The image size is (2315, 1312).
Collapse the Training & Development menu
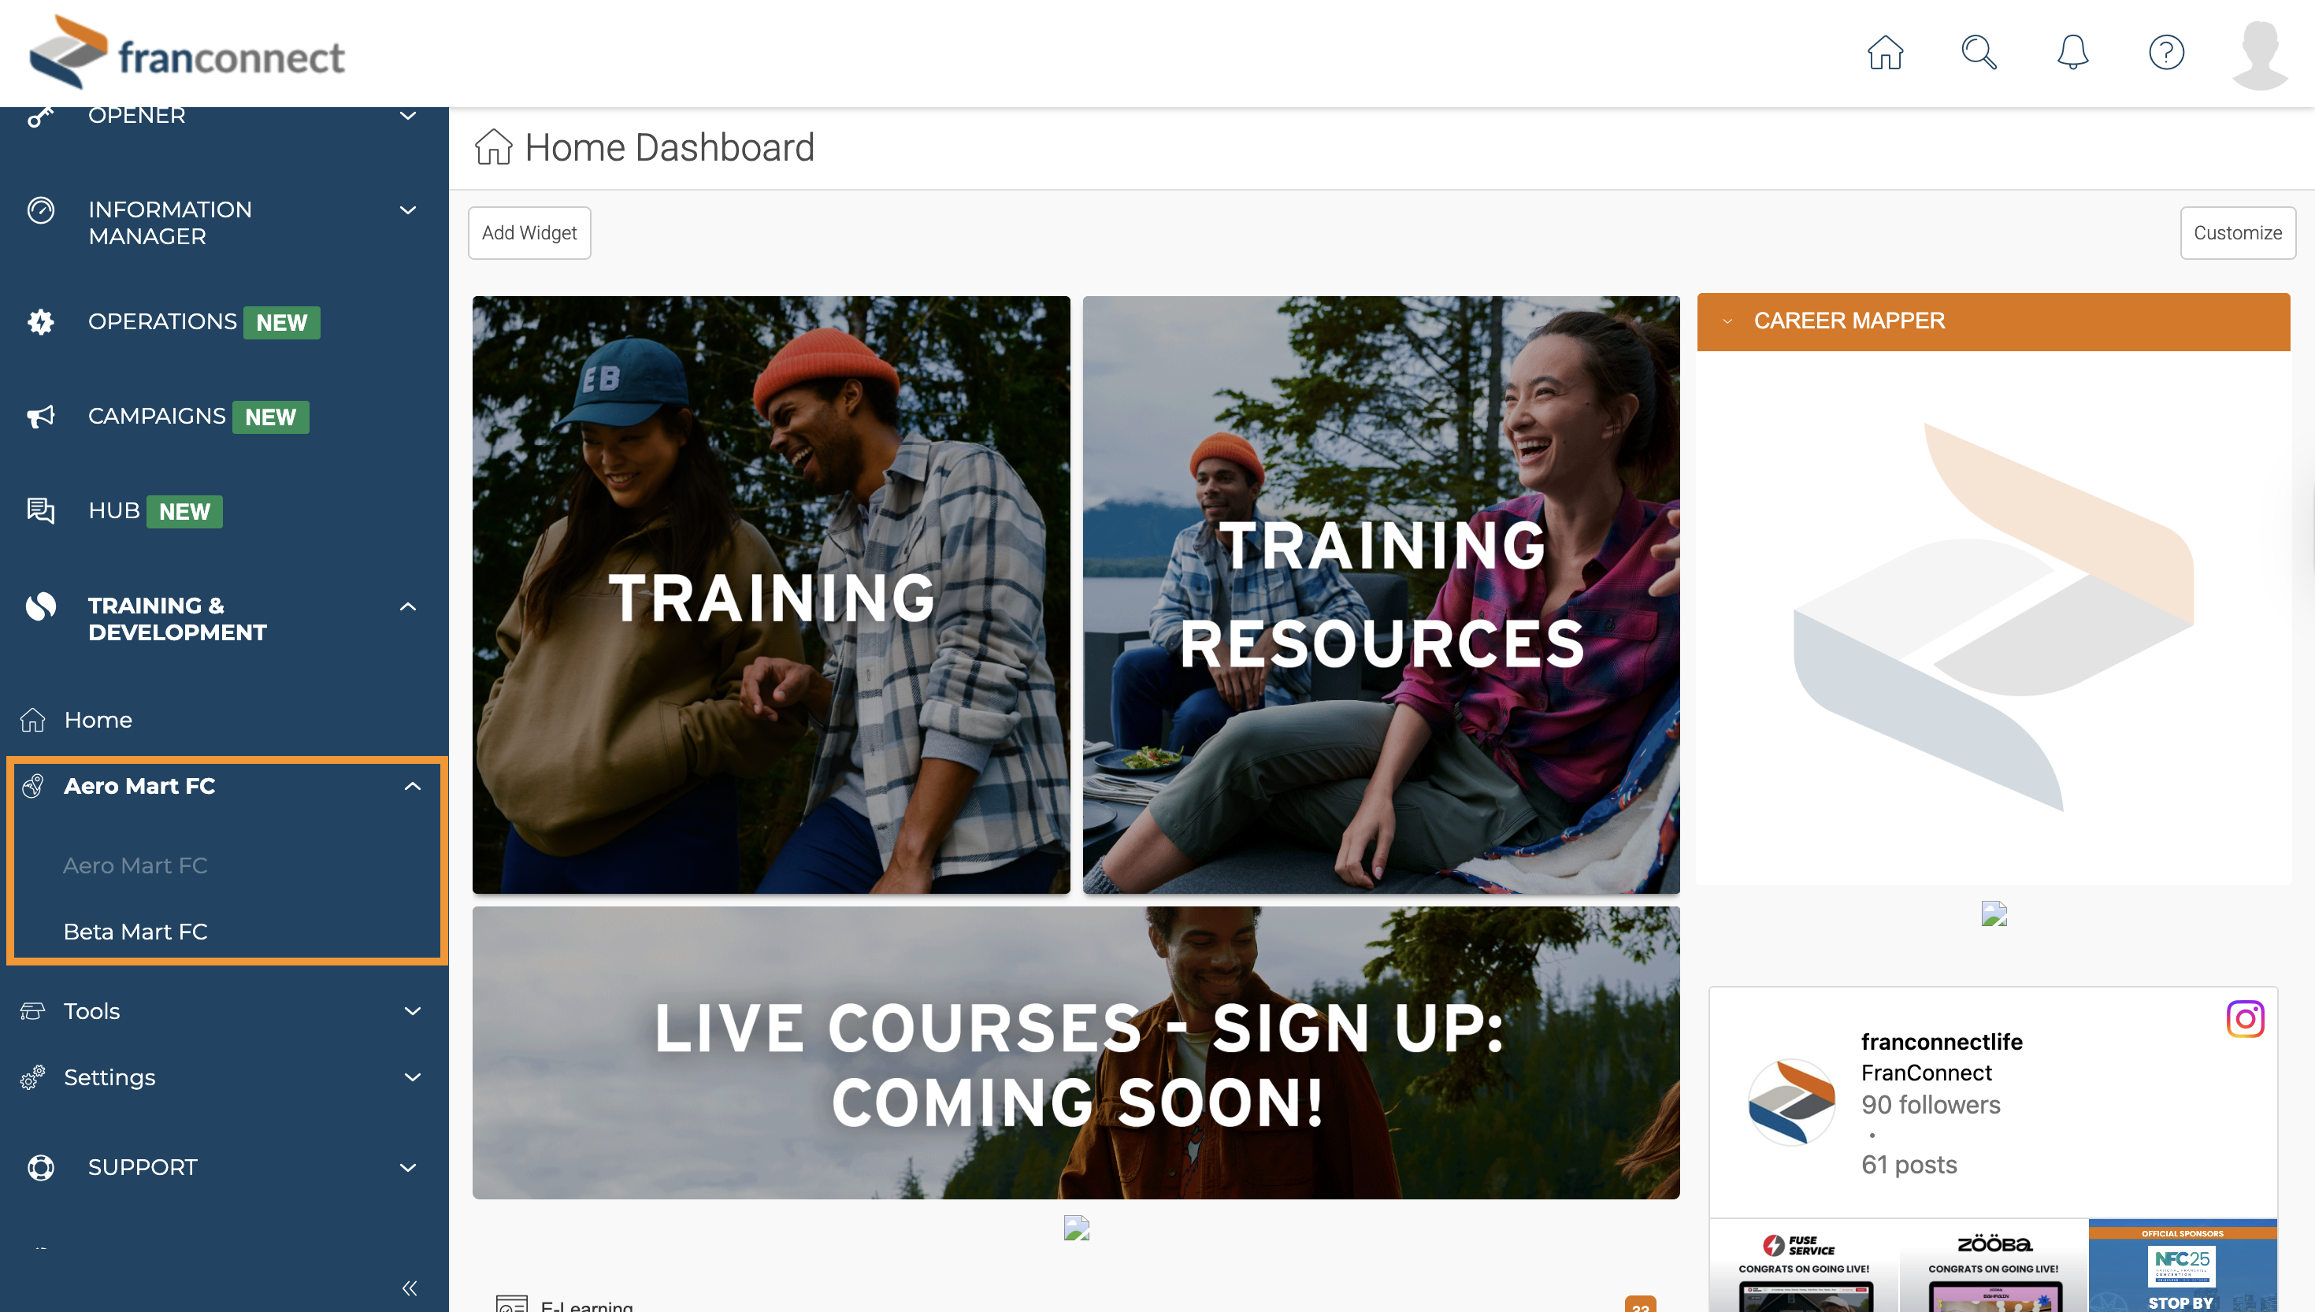[x=407, y=606]
